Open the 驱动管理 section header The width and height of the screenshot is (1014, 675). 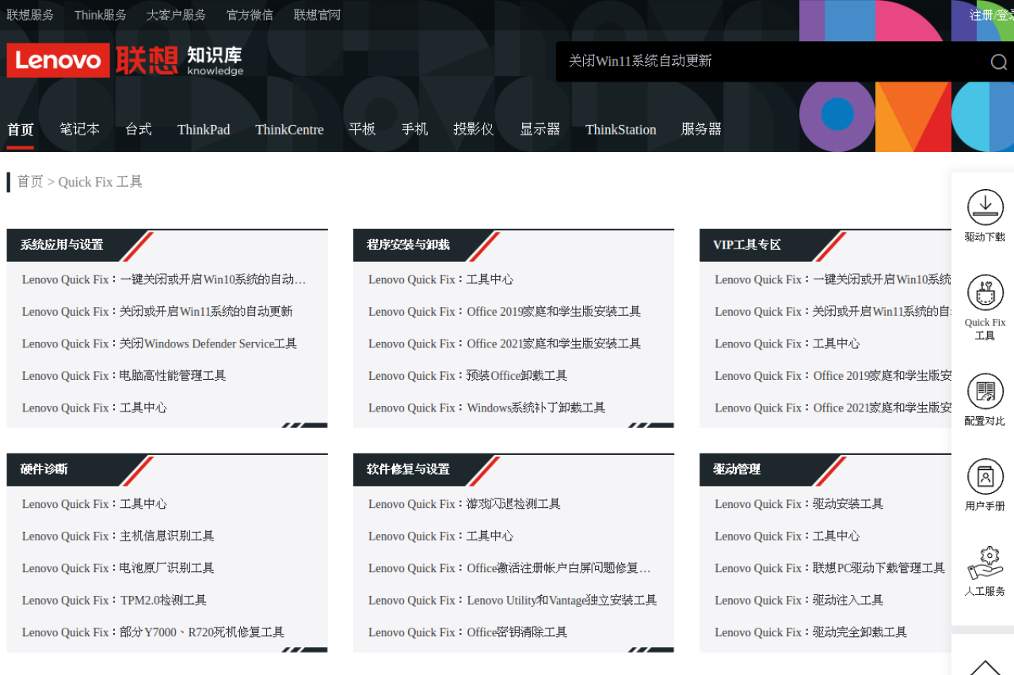[737, 469]
